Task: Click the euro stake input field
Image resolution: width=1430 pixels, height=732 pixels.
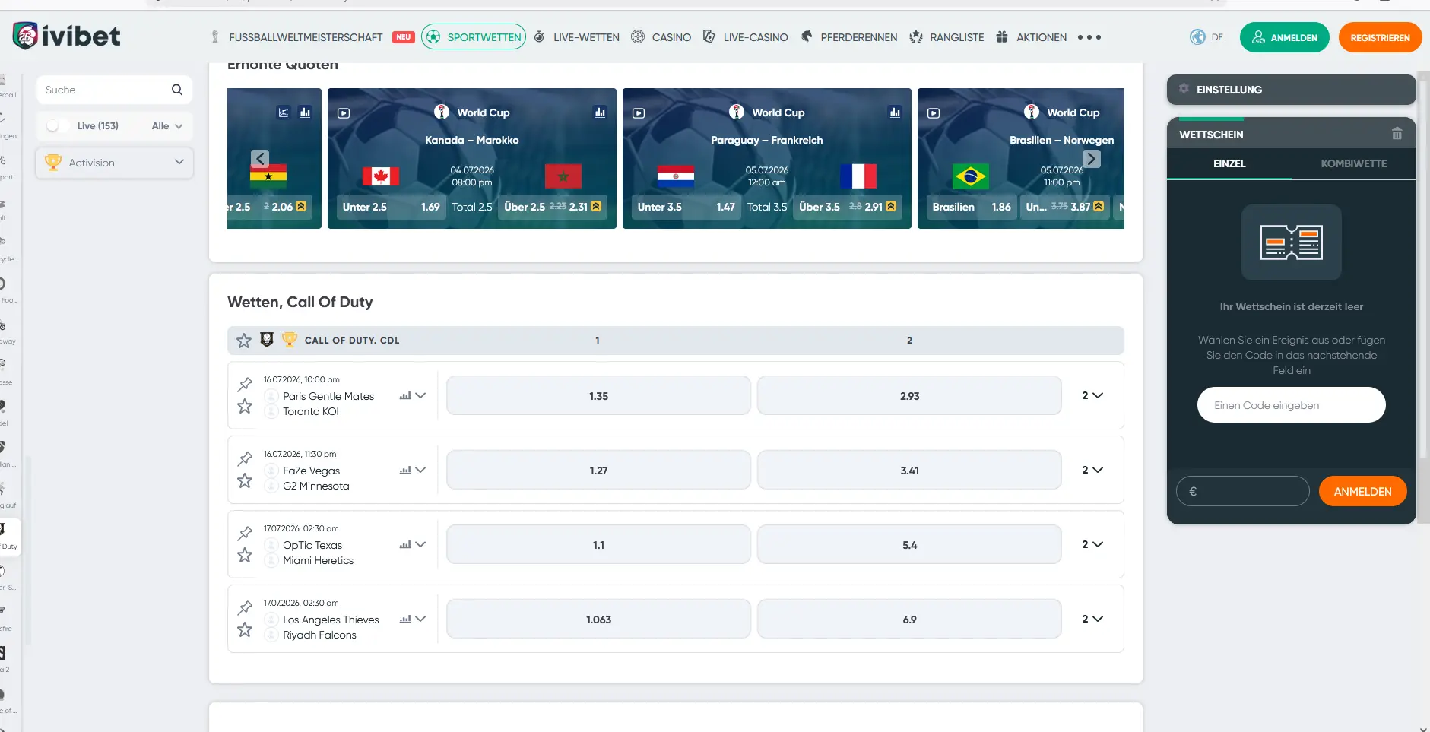Action: [1242, 491]
